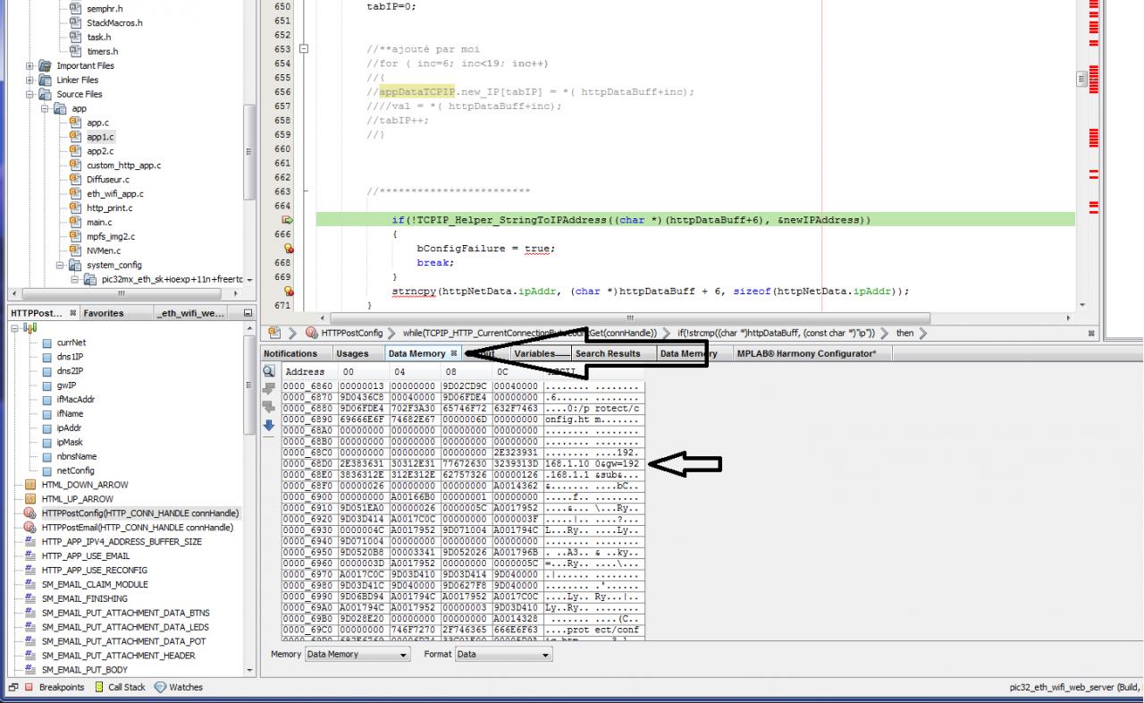The height and width of the screenshot is (703, 1144).
Task: Click the navigator tree root icon
Action: pyautogui.click(x=29, y=328)
